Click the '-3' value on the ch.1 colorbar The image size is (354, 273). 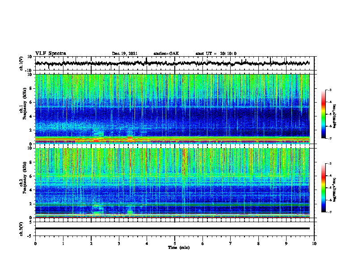click(330, 90)
